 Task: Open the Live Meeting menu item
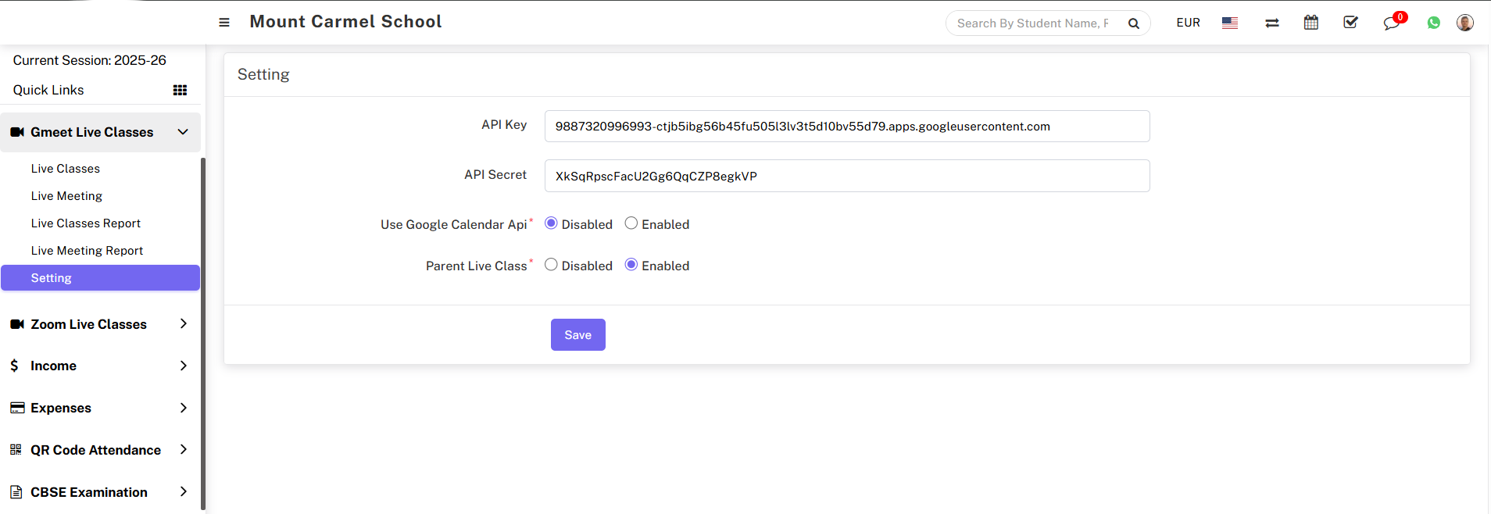pyautogui.click(x=66, y=196)
